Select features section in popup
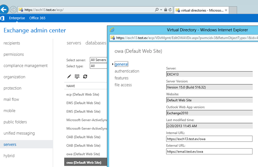Image resolution: width=258 pixels, height=167 pixels. (x=122, y=78)
